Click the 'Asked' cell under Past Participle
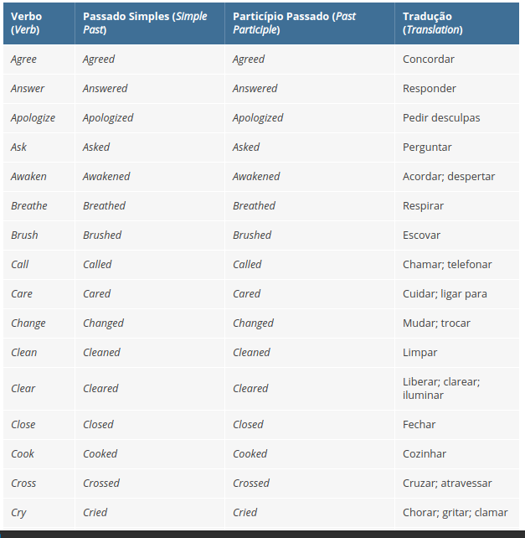 coord(246,147)
